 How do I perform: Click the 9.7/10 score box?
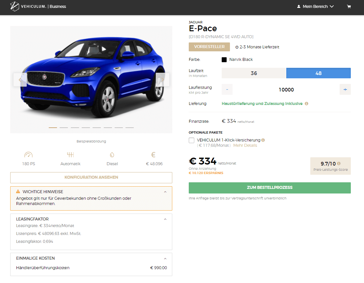point(331,166)
